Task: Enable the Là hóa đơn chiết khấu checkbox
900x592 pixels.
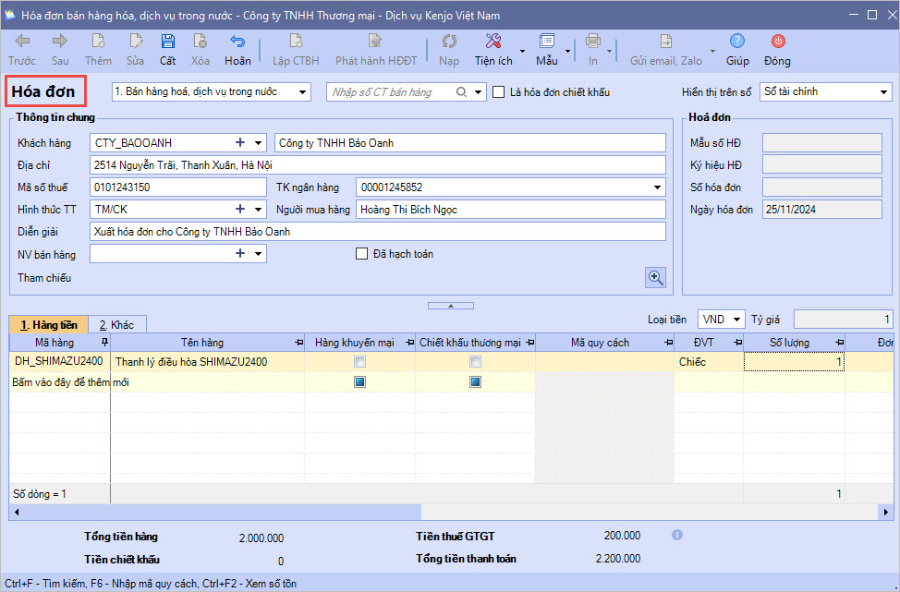Action: click(499, 92)
